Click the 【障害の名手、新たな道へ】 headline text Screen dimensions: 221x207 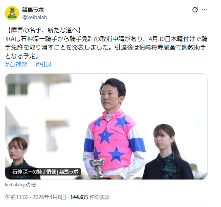(44, 30)
